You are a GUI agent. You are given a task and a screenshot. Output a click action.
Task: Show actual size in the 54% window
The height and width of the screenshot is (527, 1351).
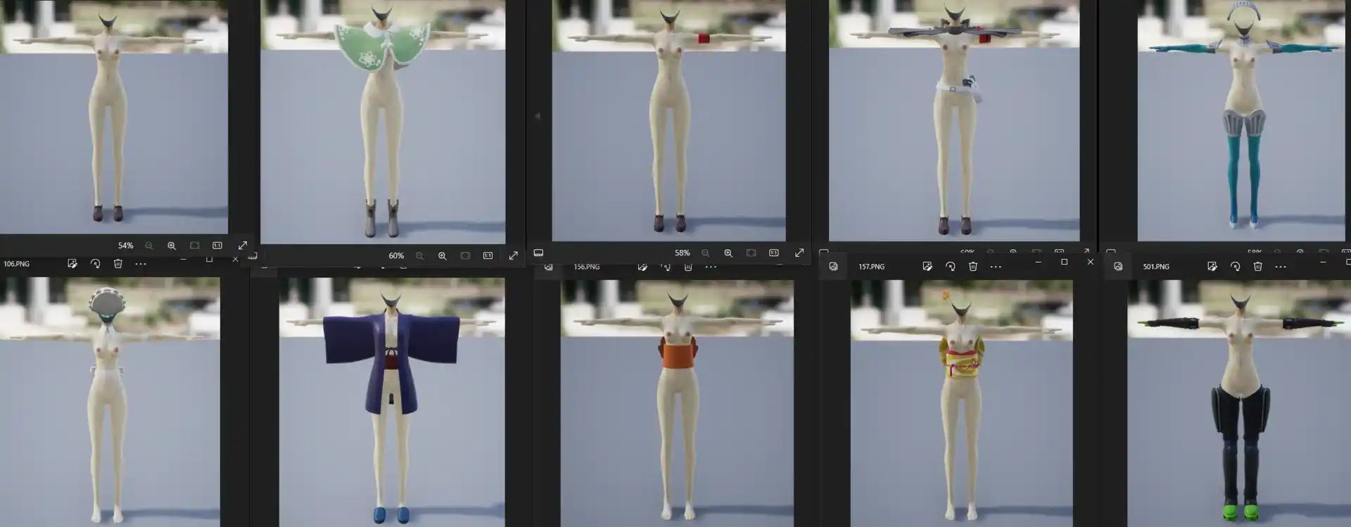[217, 246]
